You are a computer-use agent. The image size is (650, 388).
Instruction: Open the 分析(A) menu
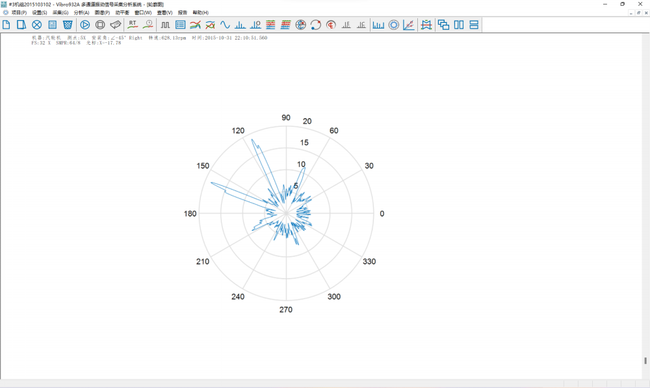click(x=82, y=13)
